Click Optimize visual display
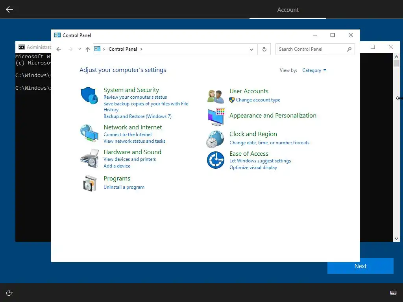The height and width of the screenshot is (302, 403). point(253,168)
